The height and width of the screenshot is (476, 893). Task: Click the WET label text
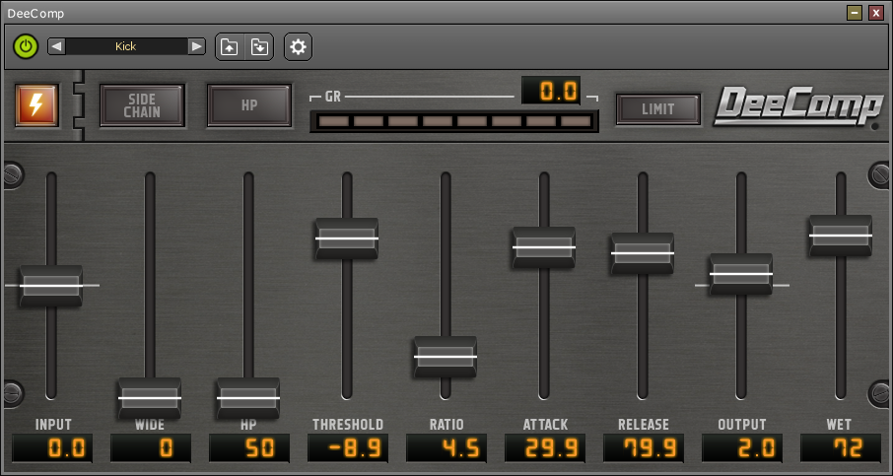839,425
